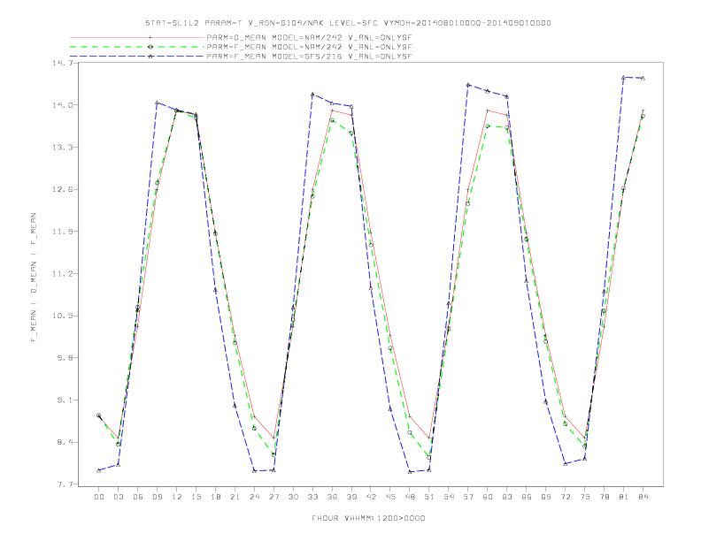Click the x-axis tick label 75

tap(585, 497)
